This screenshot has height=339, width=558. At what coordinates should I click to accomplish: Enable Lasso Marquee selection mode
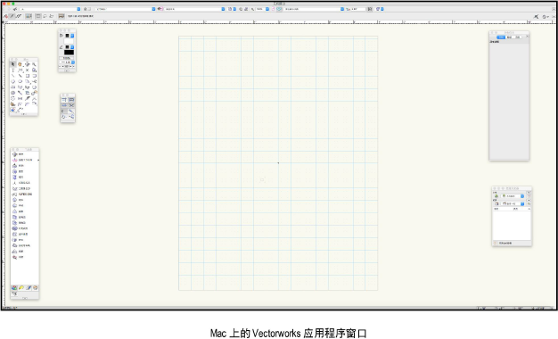click(45, 16)
